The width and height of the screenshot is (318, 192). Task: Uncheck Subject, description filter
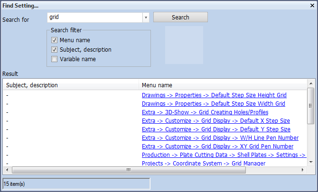(x=54, y=50)
